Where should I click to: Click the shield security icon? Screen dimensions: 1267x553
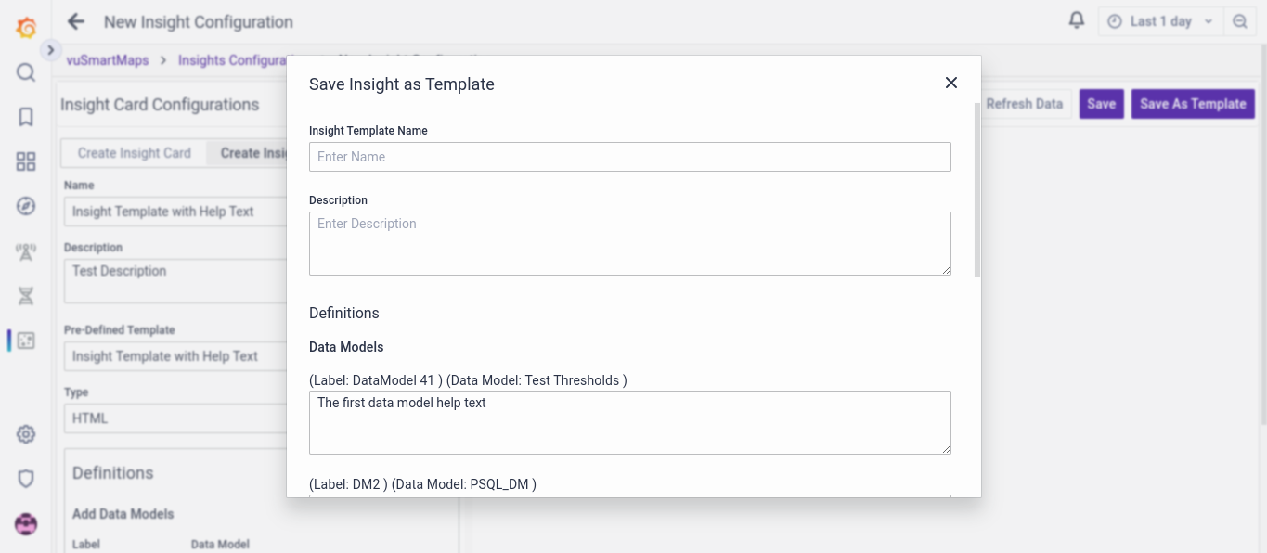(25, 478)
